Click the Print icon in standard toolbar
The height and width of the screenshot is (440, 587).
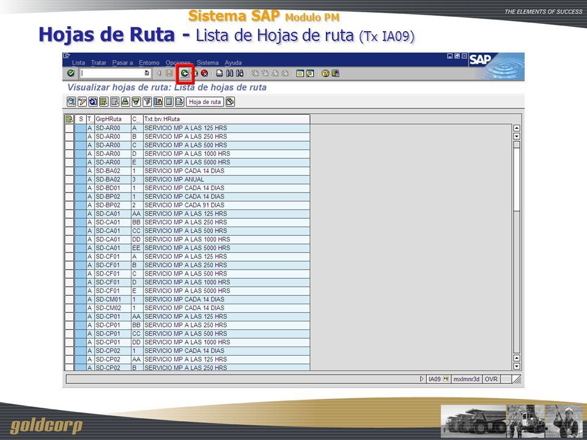(x=220, y=73)
